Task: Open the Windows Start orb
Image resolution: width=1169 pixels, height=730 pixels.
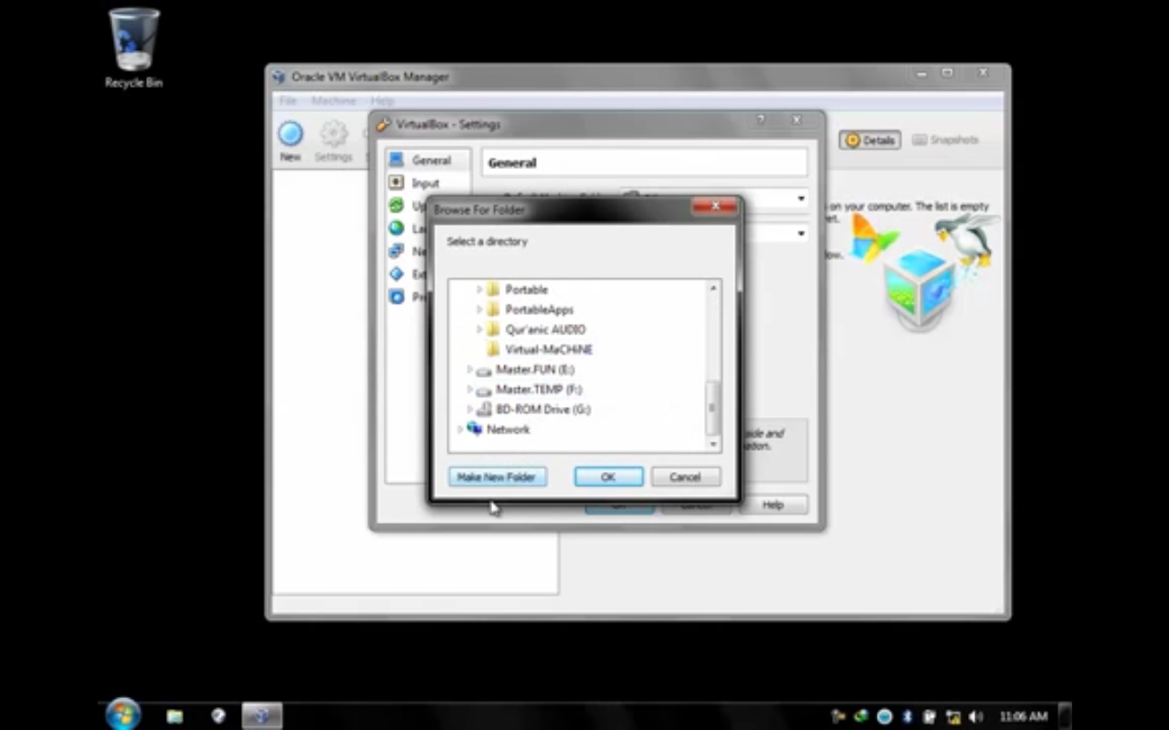Action: [x=123, y=714]
